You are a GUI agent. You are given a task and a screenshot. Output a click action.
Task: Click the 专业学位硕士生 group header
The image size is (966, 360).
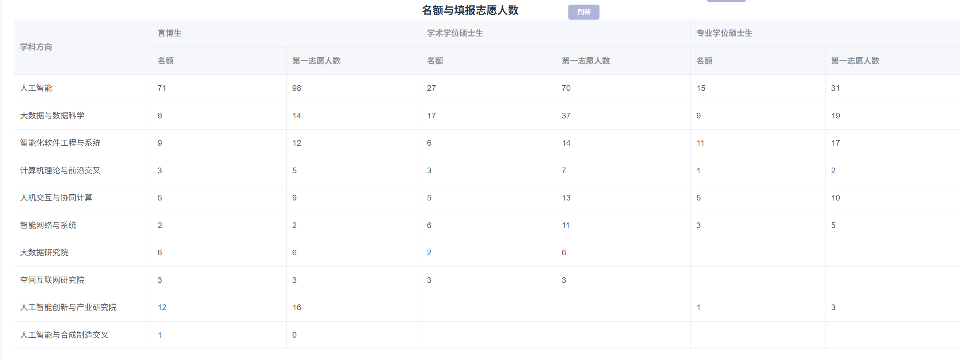724,33
